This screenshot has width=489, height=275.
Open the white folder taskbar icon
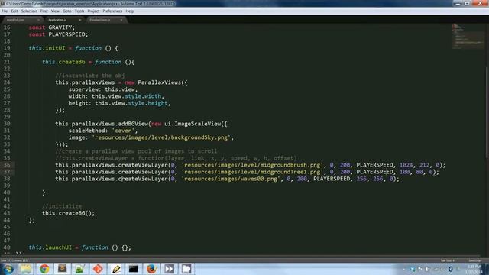click(x=186, y=269)
